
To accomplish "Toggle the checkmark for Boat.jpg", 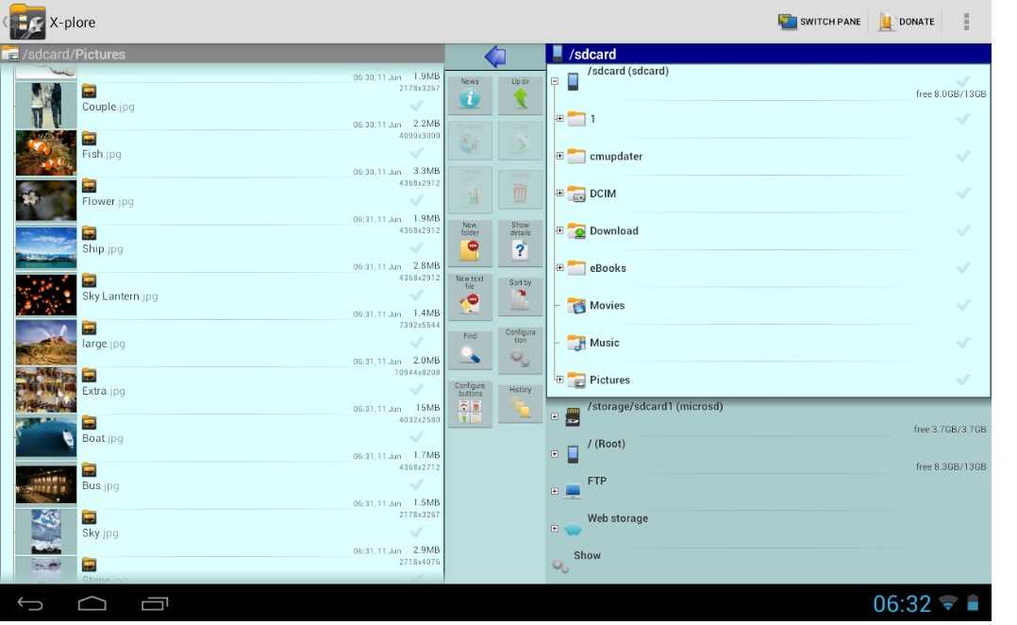I will click(x=416, y=437).
